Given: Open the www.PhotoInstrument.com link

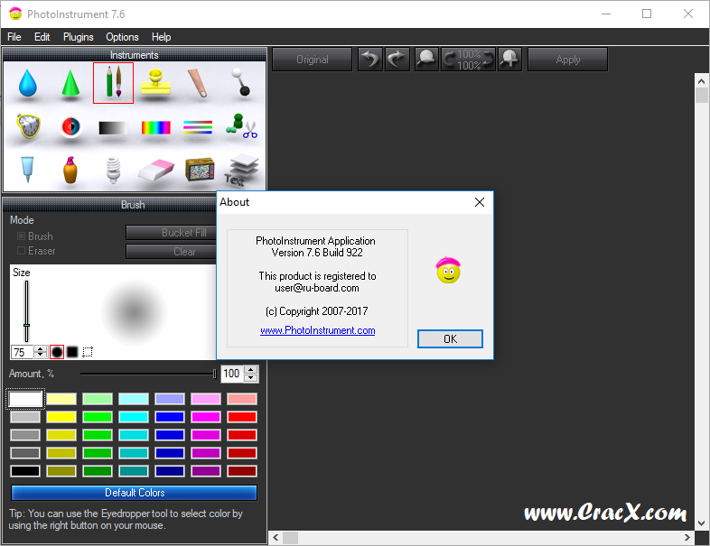Looking at the screenshot, I should tap(317, 330).
